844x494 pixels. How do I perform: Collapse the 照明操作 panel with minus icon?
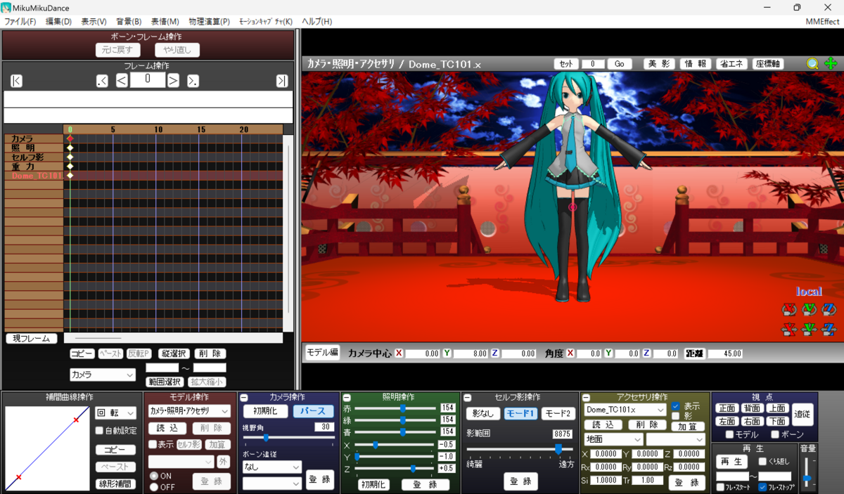(346, 398)
